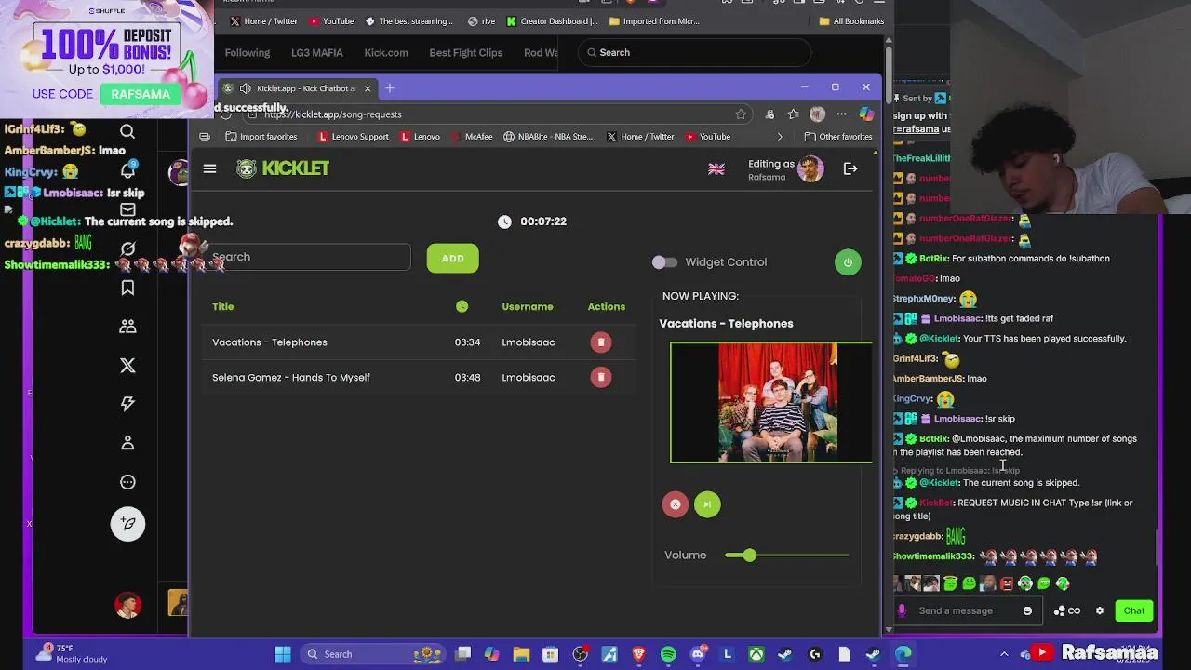Image resolution: width=1191 pixels, height=670 pixels.
Task: Open Twitter Bookmarks icon in sidebar
Action: (127, 288)
